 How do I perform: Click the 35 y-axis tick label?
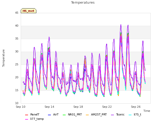(17, 39)
